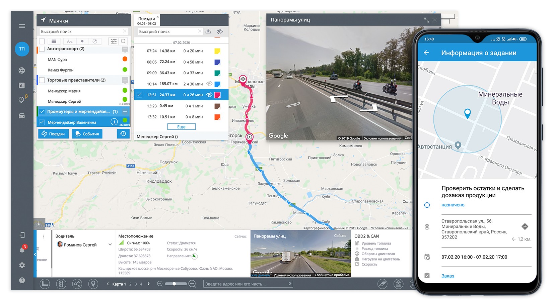Switch to the Поездки tab
The image size is (555, 304).
pyautogui.click(x=147, y=21)
